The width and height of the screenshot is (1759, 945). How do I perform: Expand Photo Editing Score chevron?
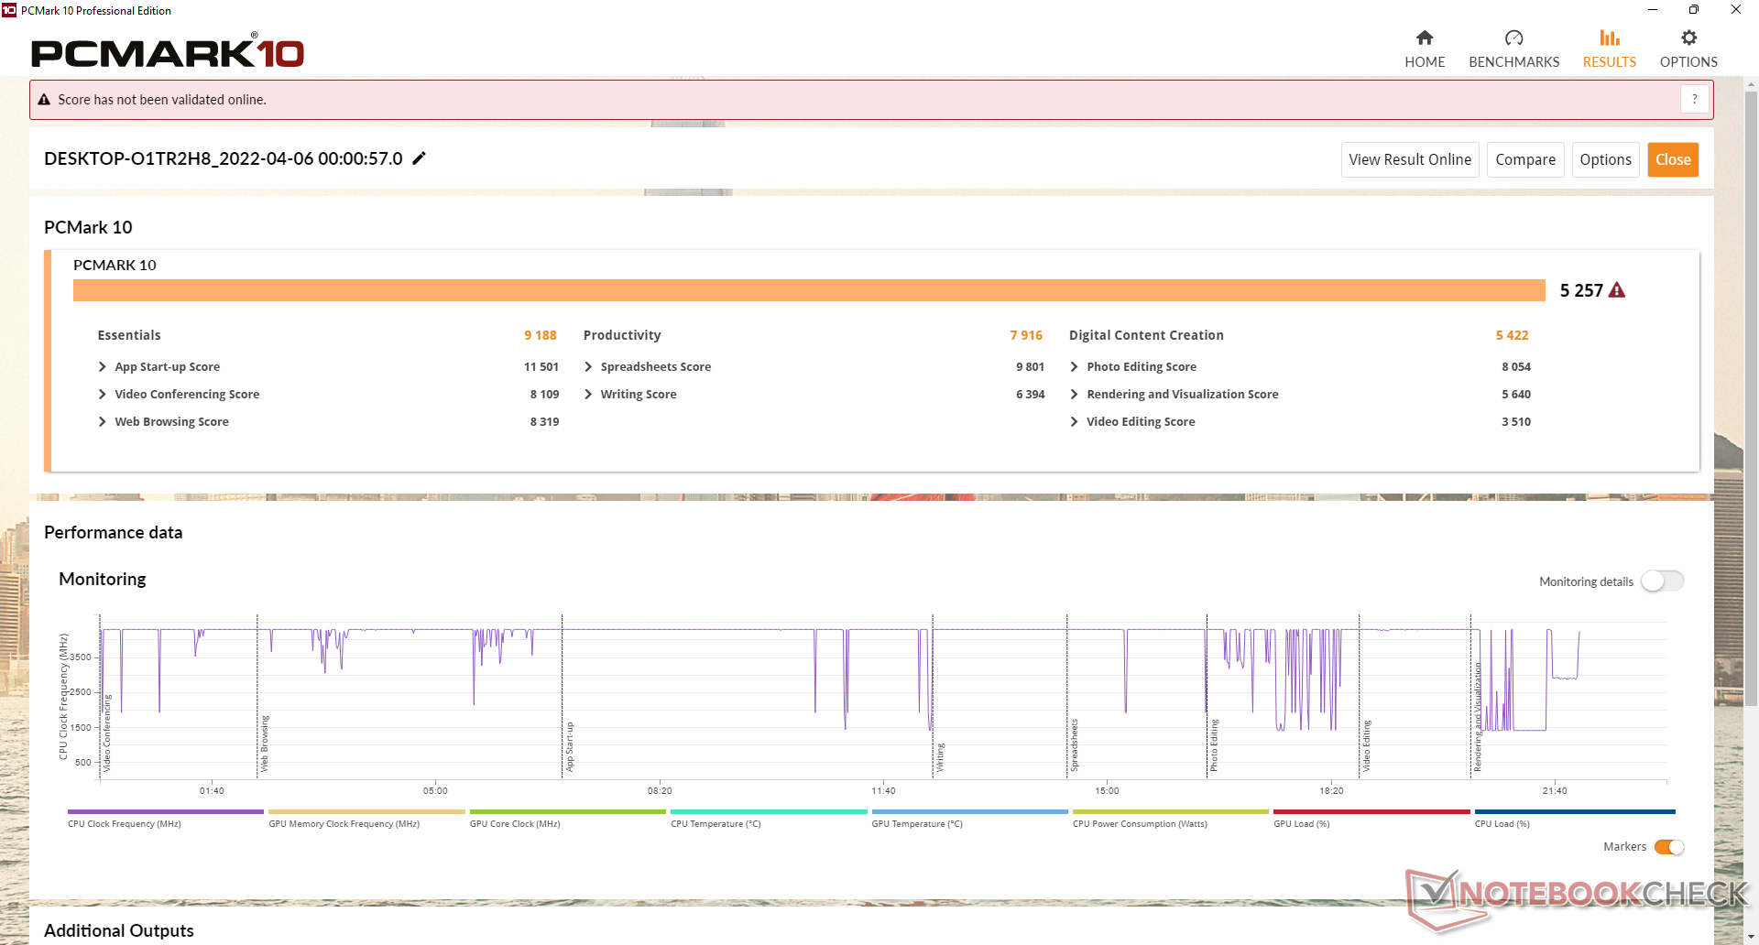point(1074,367)
